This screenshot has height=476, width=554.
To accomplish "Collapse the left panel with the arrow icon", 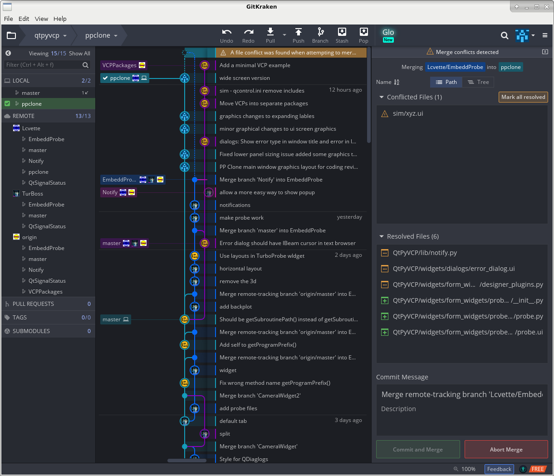I will (x=8, y=53).
